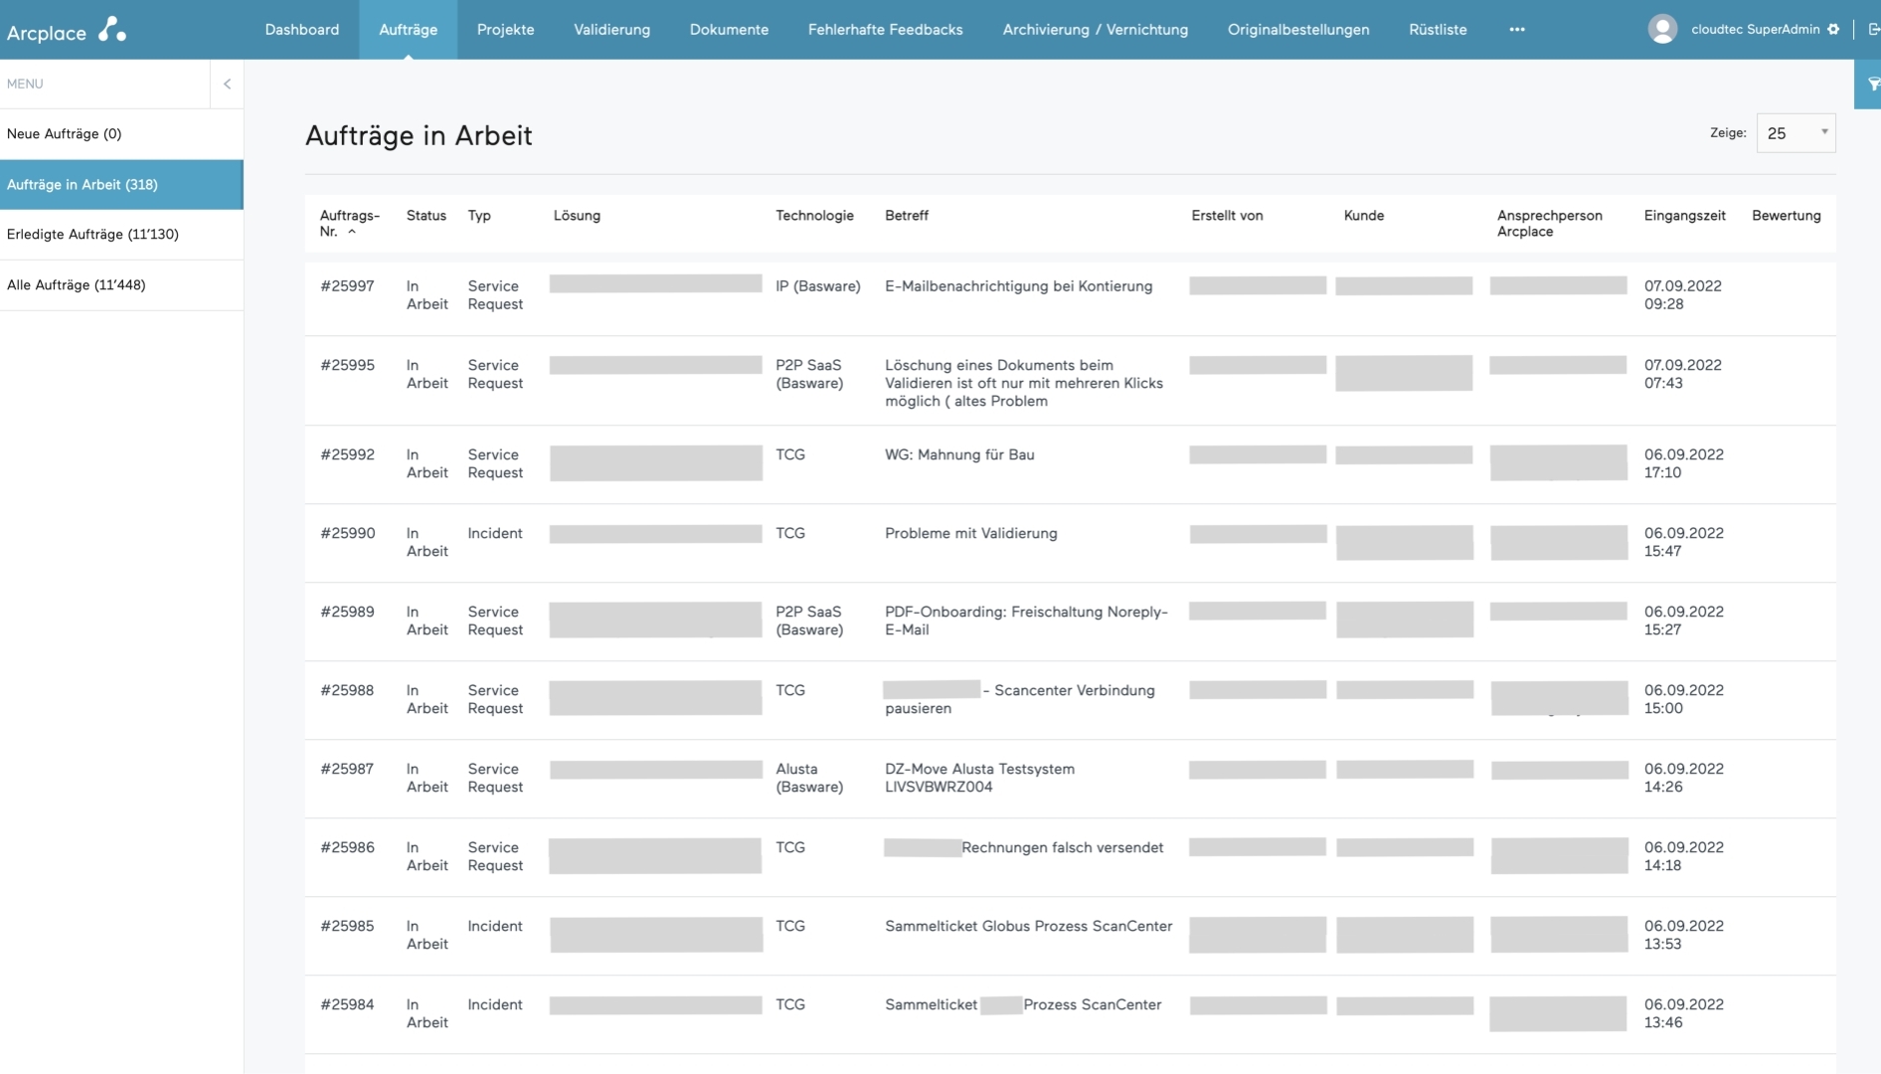Toggle sort arrow on Auftrags-Nr. column
Image resolution: width=1881 pixels, height=1074 pixels.
(x=352, y=233)
